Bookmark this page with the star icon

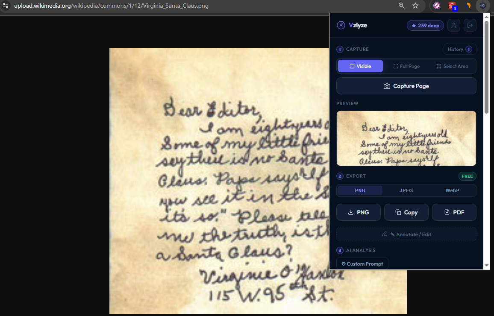coord(415,6)
